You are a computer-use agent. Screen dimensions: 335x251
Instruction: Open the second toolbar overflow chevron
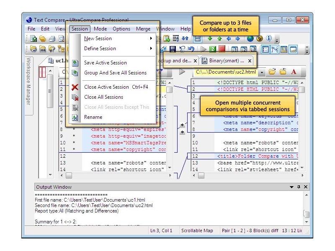[307, 49]
